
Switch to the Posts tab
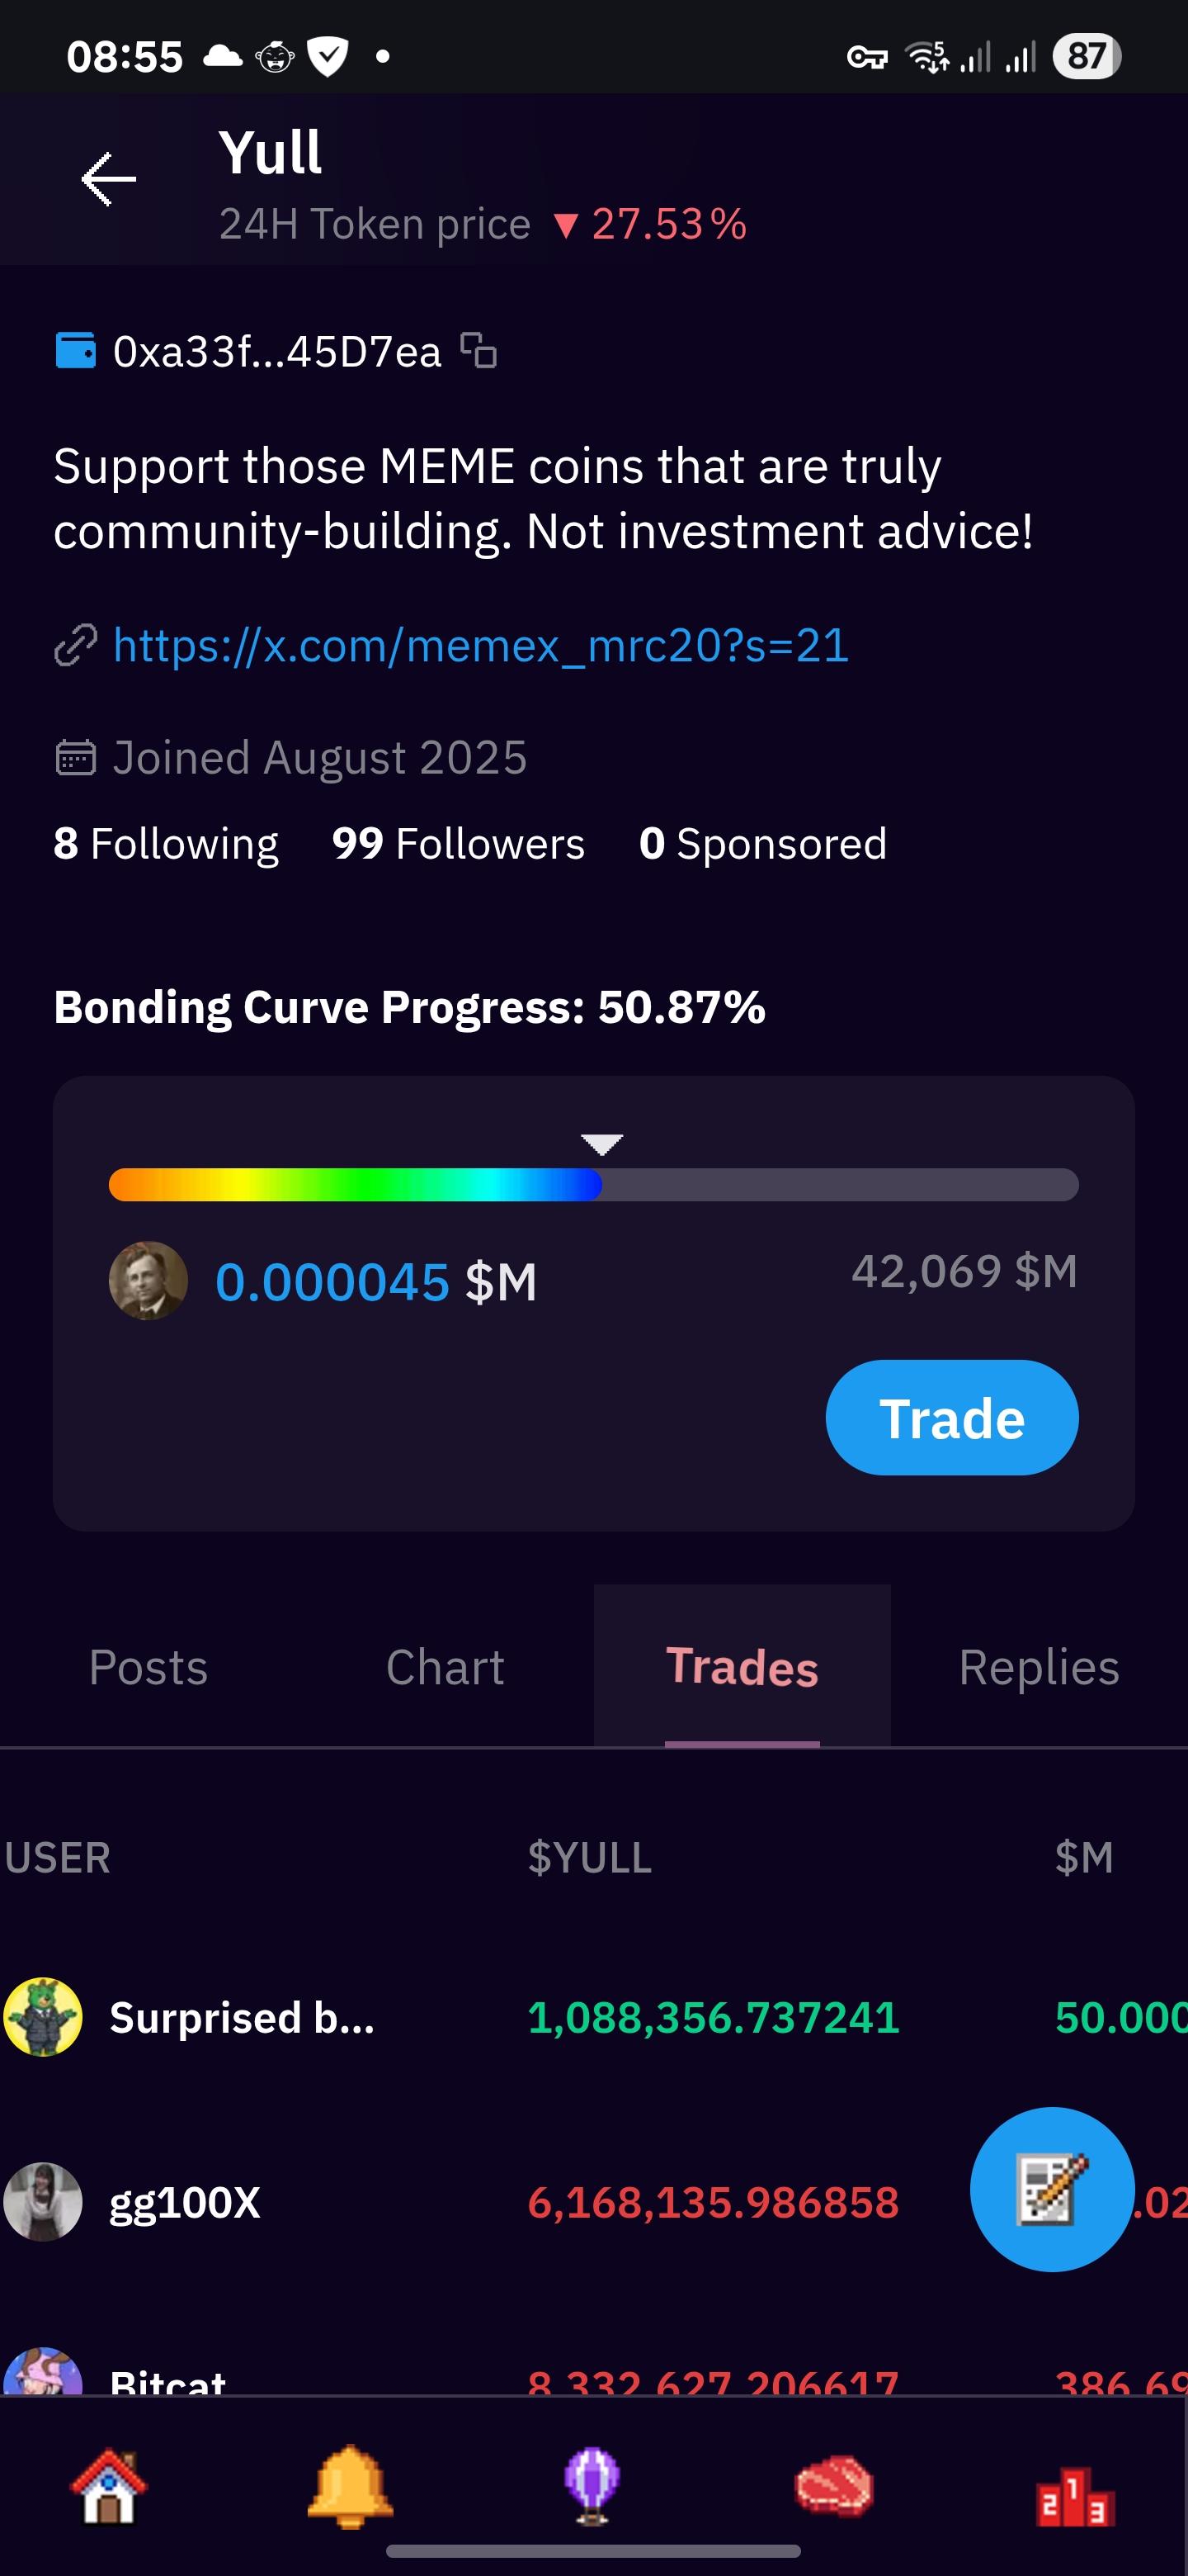(x=148, y=1667)
